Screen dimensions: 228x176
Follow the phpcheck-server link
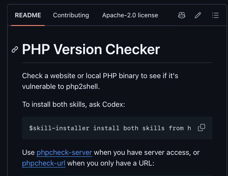tap(64, 152)
